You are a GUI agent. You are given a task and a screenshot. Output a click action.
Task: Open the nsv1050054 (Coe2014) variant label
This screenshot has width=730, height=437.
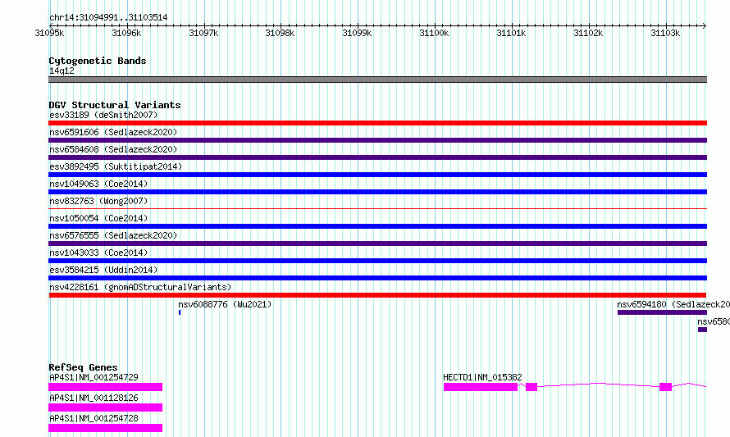coord(98,218)
